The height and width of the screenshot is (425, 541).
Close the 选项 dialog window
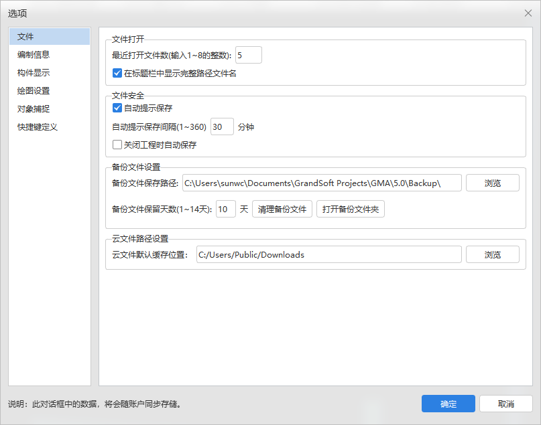[528, 13]
